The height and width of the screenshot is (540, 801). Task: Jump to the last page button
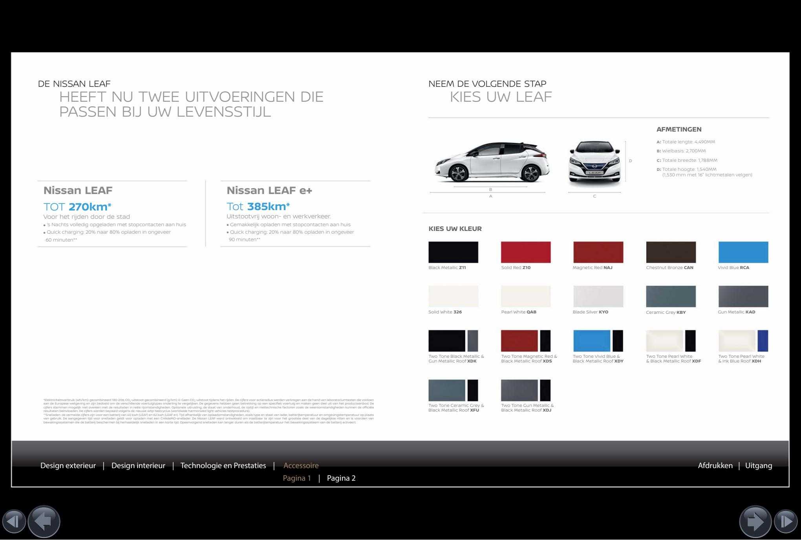[786, 522]
